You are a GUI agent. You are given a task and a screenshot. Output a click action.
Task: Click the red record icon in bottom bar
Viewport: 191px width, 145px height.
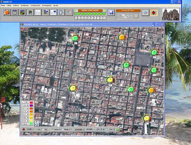pyautogui.click(x=24, y=129)
